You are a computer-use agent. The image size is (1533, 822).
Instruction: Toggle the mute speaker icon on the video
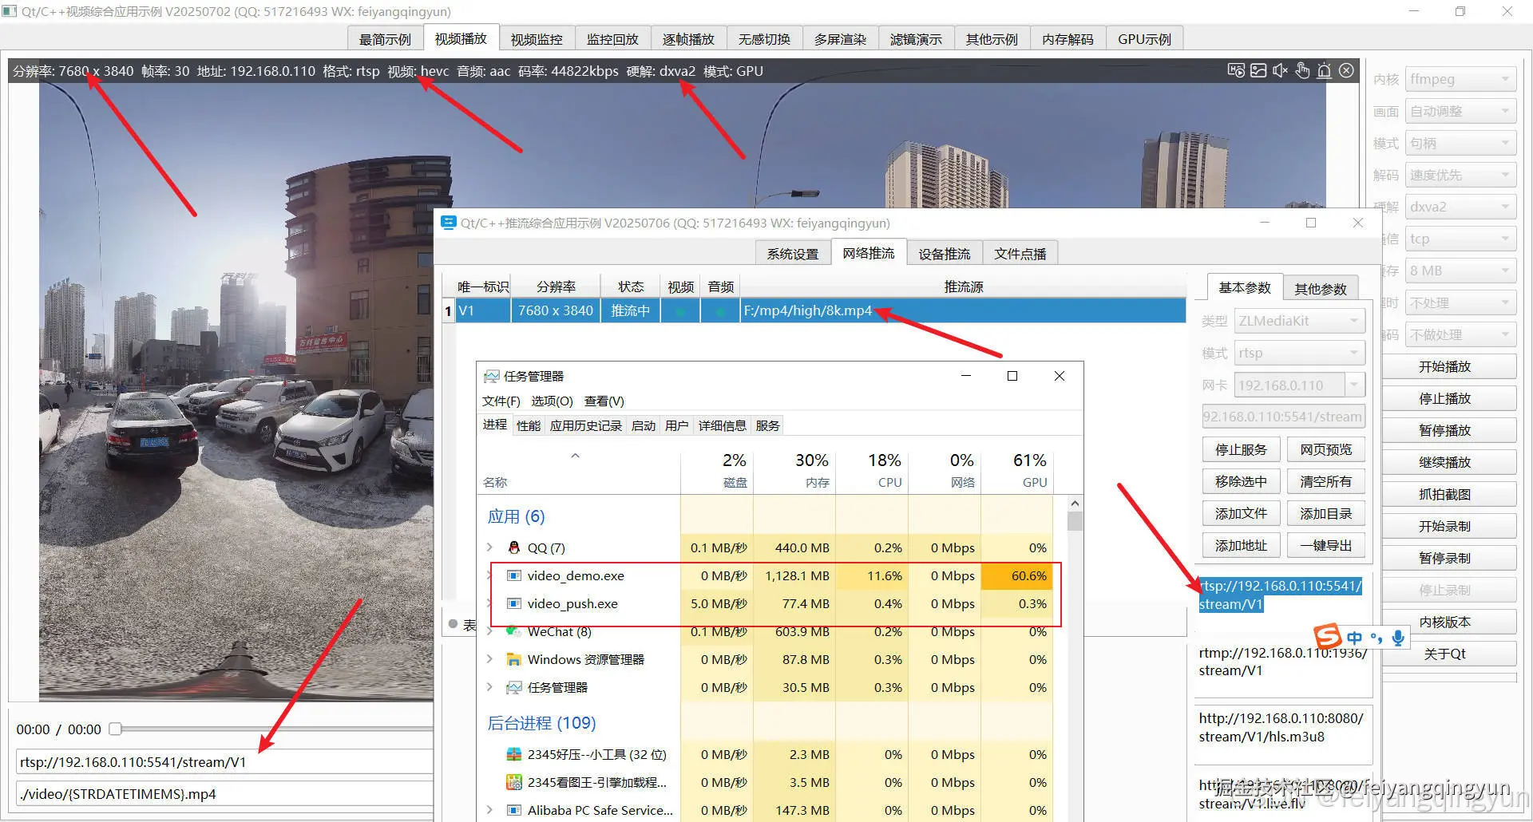coord(1280,70)
